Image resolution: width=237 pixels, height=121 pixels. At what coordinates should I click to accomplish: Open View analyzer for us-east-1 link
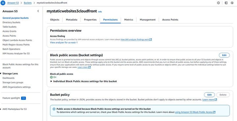[64, 43]
